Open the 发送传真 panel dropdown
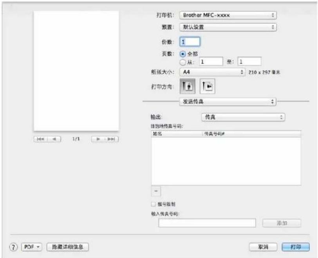 [x=228, y=101]
